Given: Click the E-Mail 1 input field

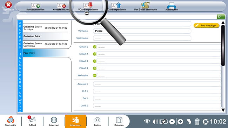Looking at the screenshot, I should tap(159, 47).
